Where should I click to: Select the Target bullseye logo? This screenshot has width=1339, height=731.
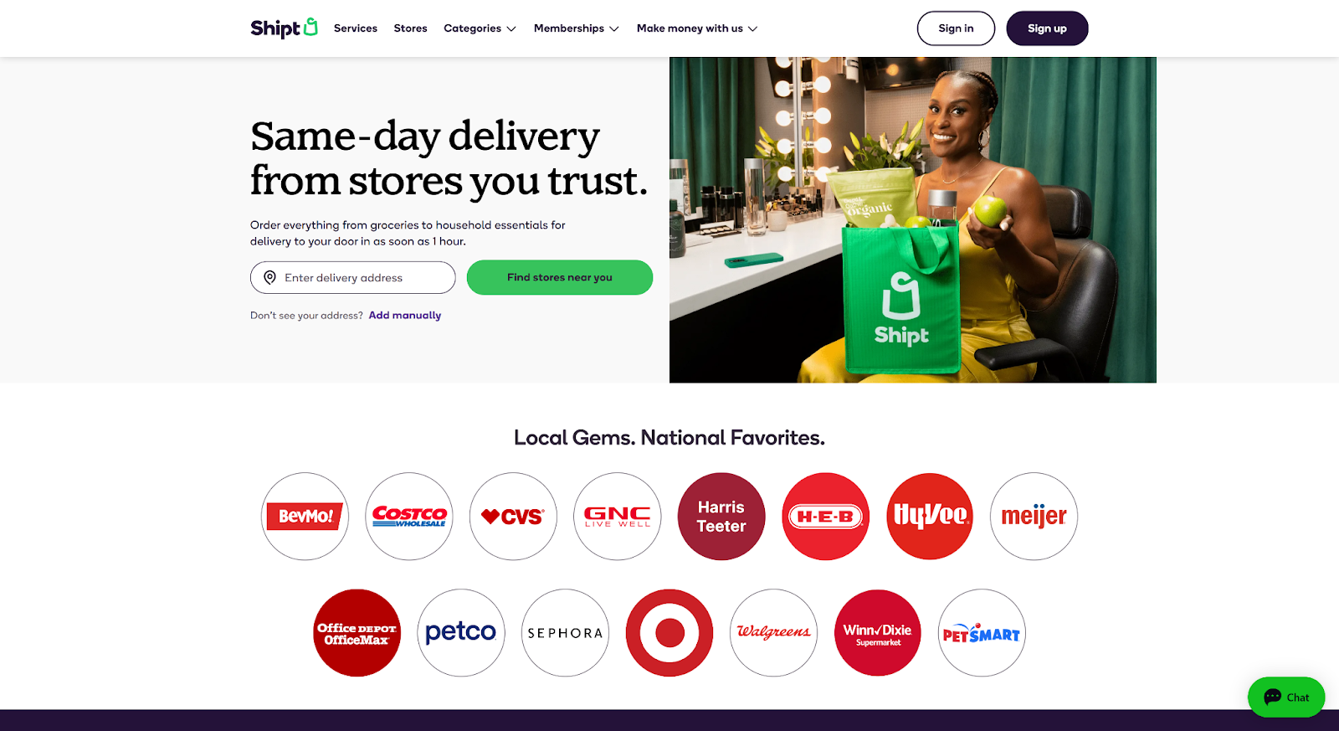coord(669,633)
